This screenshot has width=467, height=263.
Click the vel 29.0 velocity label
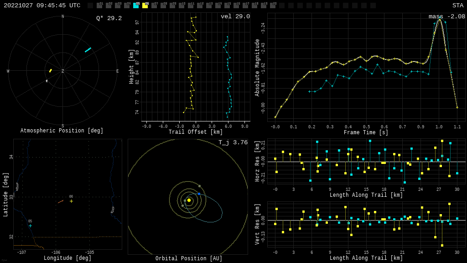[235, 16]
